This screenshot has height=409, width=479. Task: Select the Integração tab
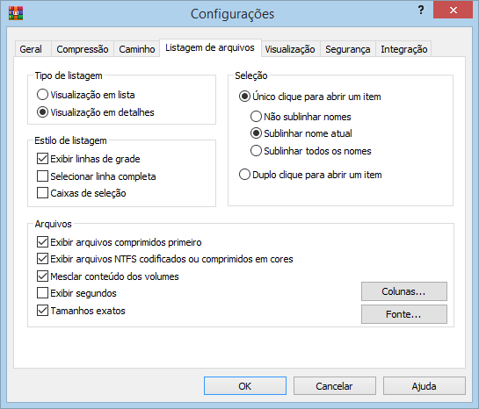(403, 49)
